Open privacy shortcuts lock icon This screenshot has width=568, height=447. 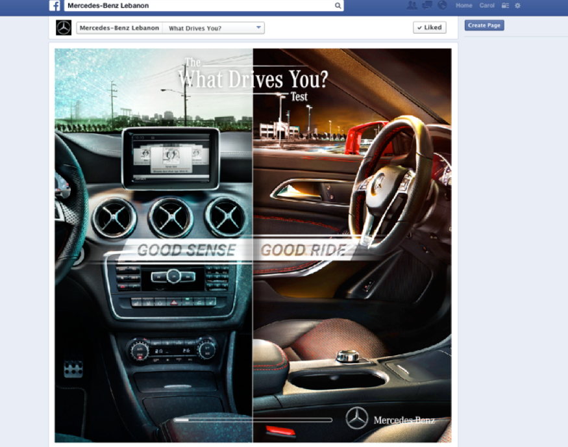click(x=505, y=5)
